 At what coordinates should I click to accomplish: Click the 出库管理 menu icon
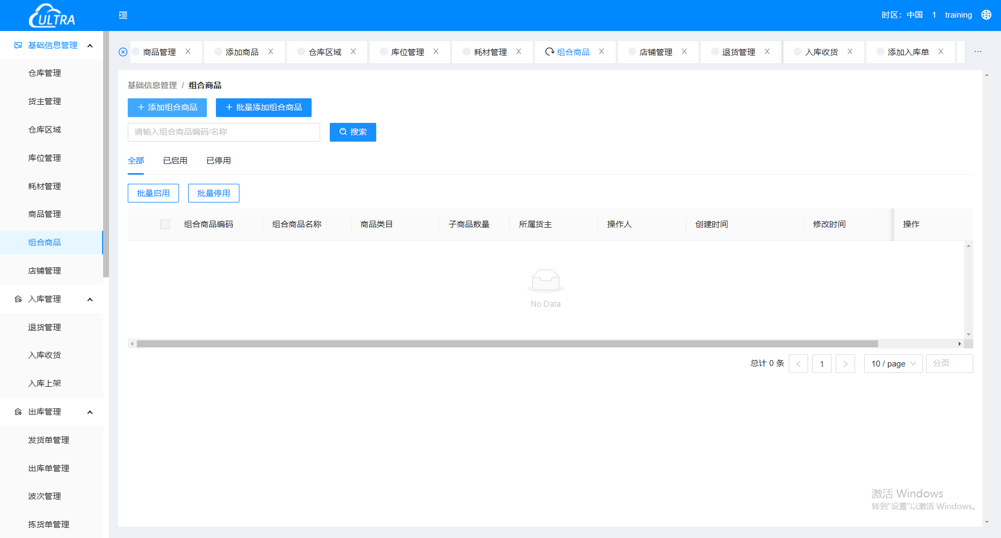(x=18, y=412)
